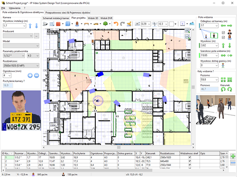
Task: Narrow the field of view with inward arrows
Action: click(229, 55)
